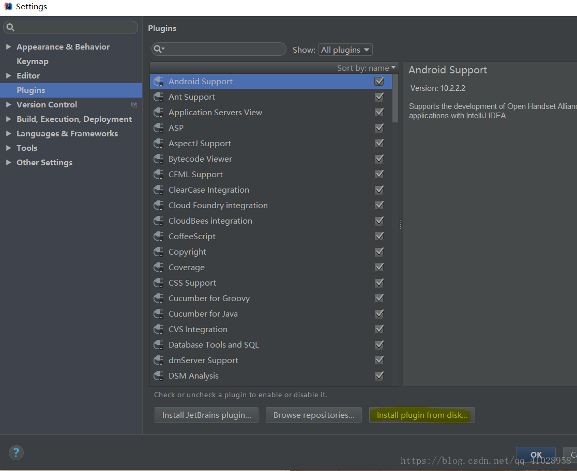Screen dimensions: 577x471
Task: Click the OK button
Action: (x=536, y=454)
